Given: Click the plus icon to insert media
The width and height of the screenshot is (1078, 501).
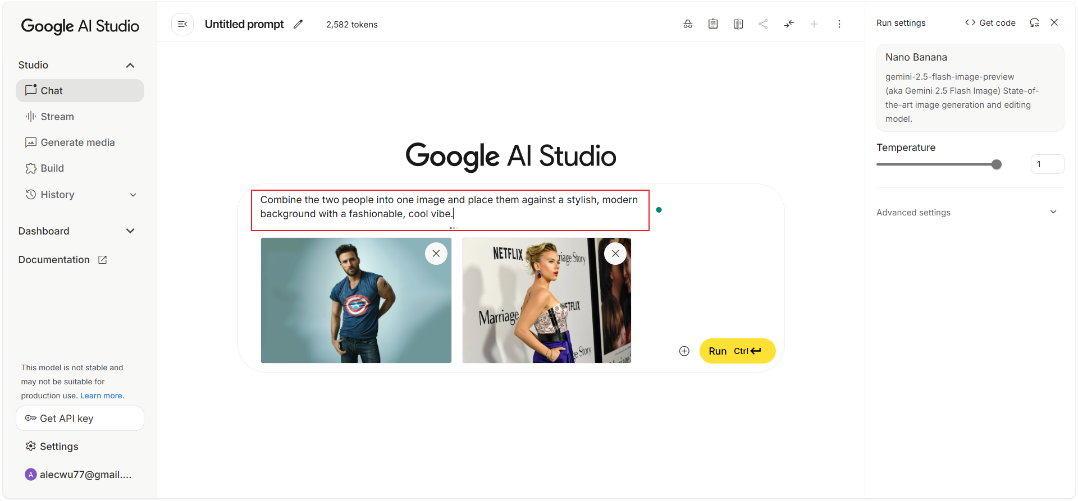Looking at the screenshot, I should 684,351.
